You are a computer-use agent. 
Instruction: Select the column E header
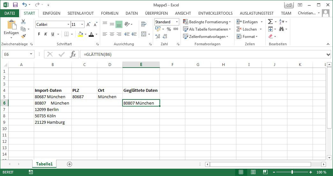[x=141, y=64]
